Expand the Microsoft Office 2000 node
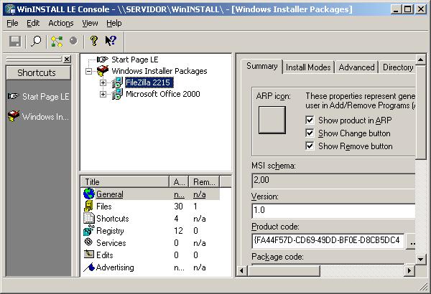Viewport: 431px width, 294px height. coord(103,94)
